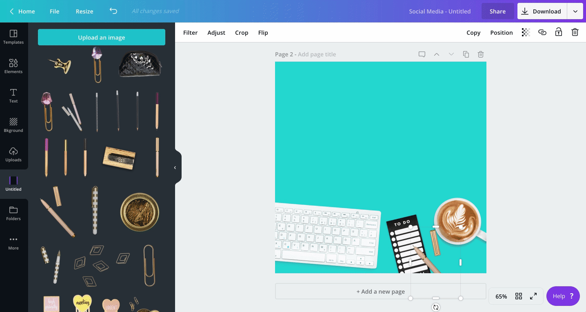The height and width of the screenshot is (312, 586).
Task: Click the Share button
Action: (497, 11)
